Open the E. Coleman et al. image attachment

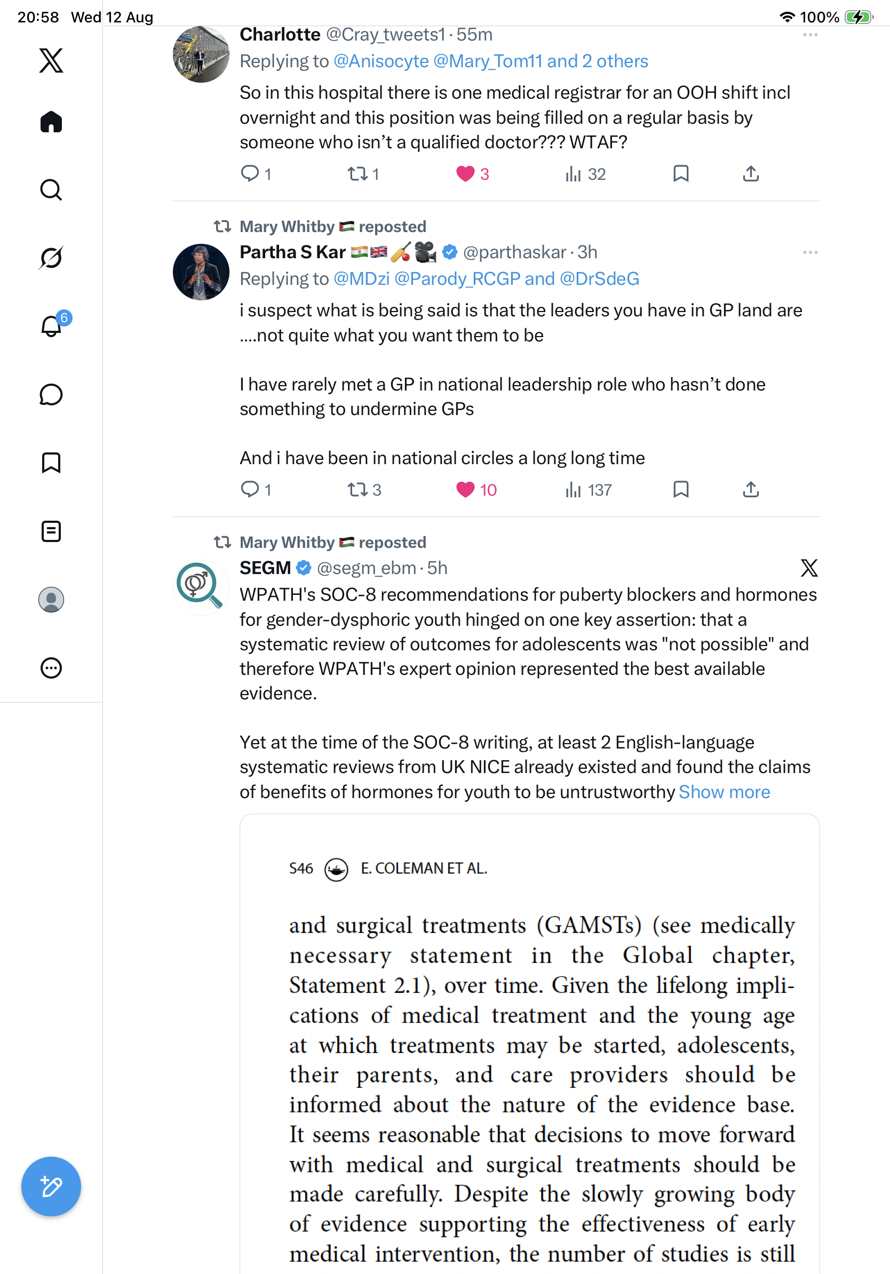(529, 1044)
